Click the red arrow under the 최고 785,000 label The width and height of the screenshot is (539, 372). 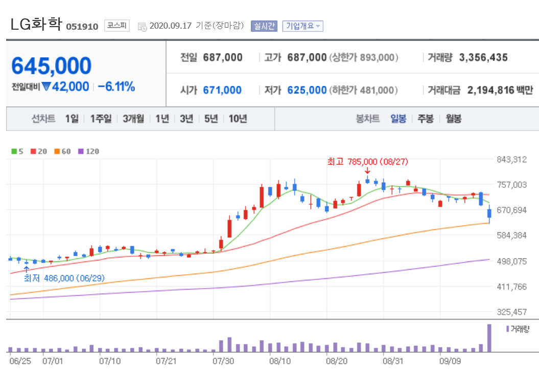(367, 170)
